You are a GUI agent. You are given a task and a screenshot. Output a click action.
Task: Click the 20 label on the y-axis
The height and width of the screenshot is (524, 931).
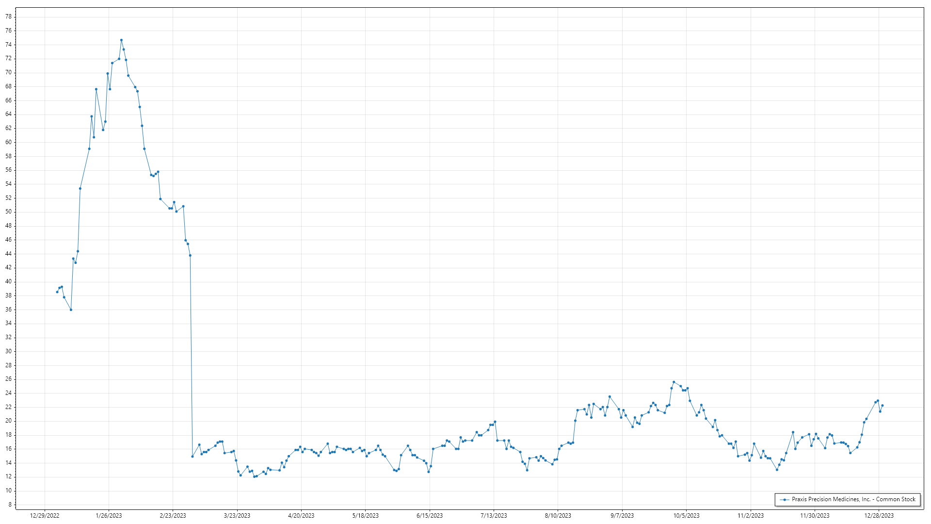8,421
